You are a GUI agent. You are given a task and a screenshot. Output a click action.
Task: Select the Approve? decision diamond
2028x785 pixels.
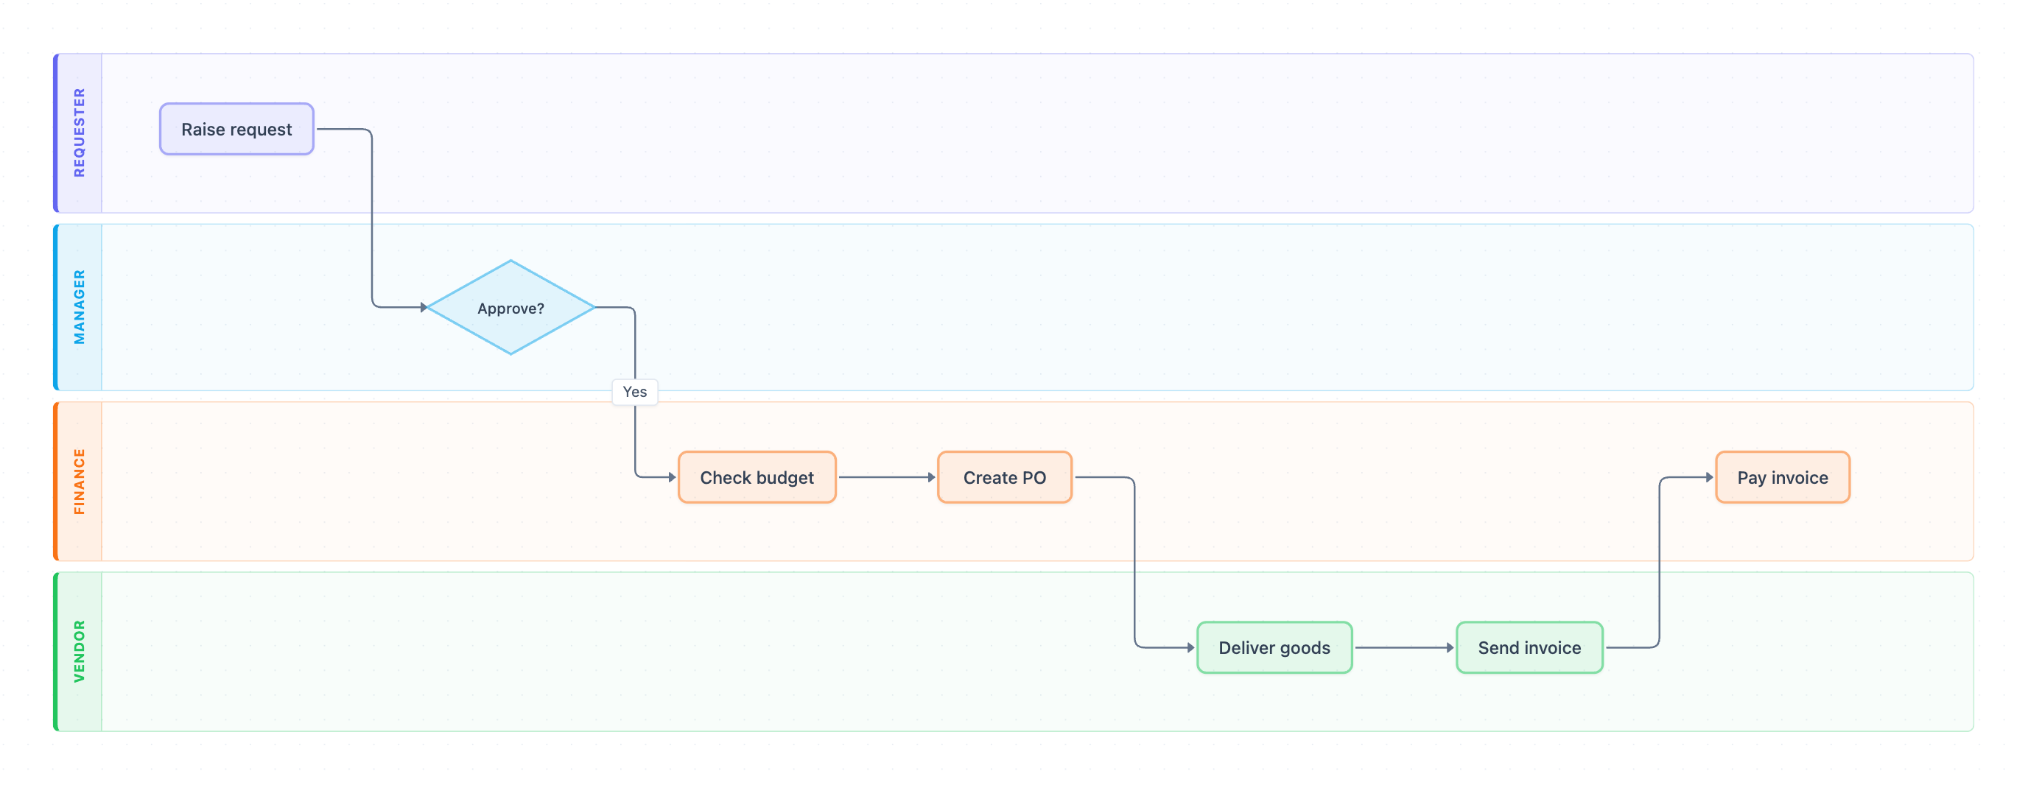click(510, 308)
